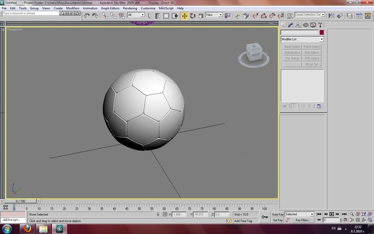The height and width of the screenshot is (234, 374).
Task: Toggle the Spinner Snap button
Action: (x=280, y=16)
